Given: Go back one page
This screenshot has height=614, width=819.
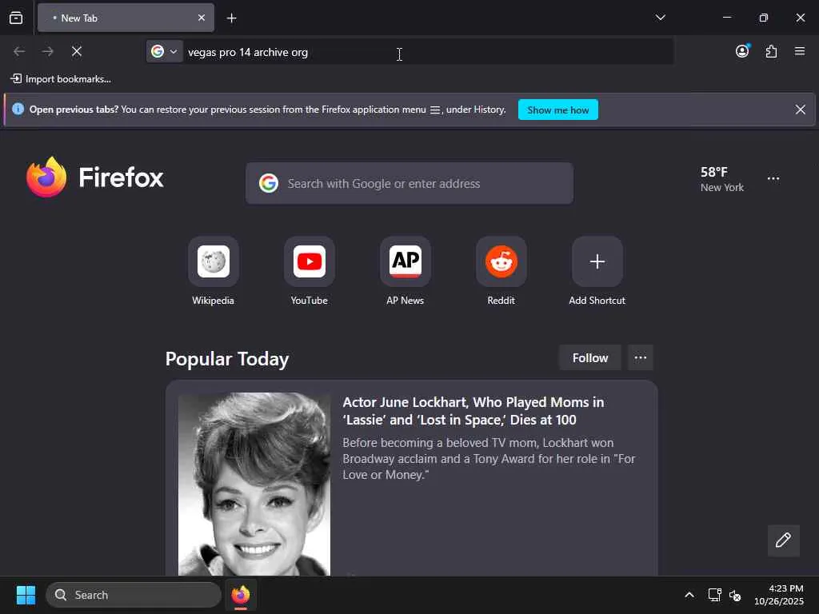Looking at the screenshot, I should point(19,51).
